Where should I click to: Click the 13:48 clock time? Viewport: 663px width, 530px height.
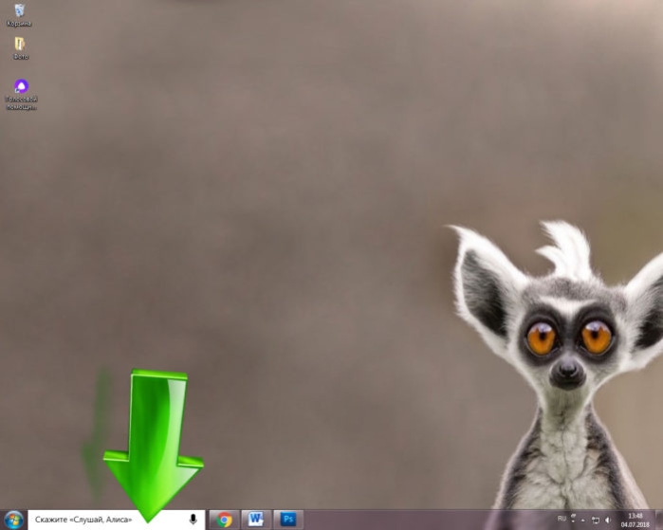[635, 516]
